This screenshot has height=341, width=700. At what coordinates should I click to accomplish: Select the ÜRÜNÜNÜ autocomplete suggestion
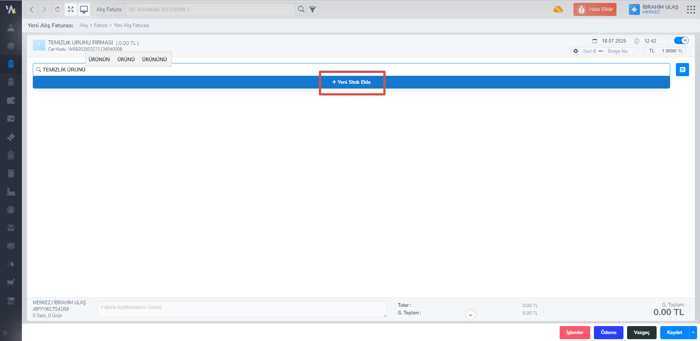[154, 59]
